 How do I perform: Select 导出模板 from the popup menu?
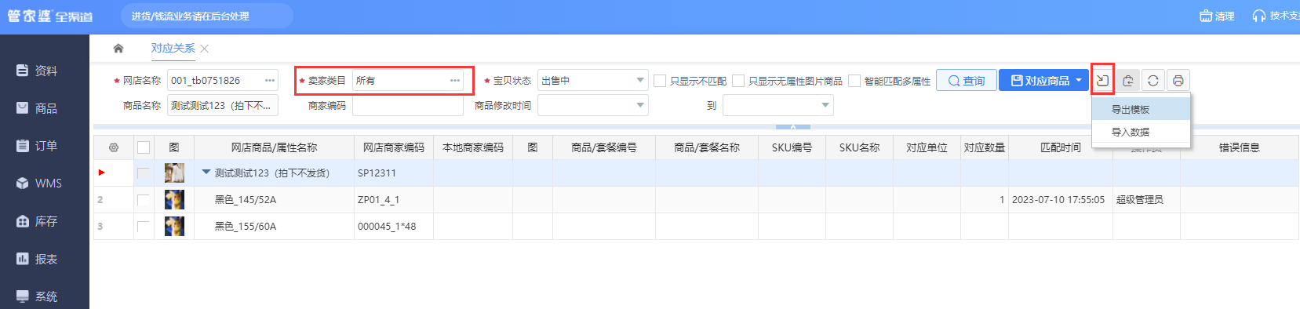tap(1141, 109)
